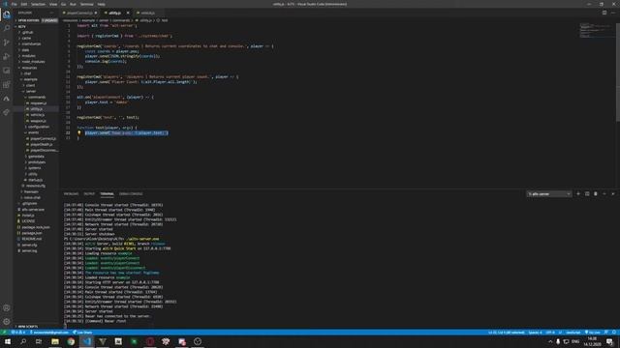Open the Accounts menu in the activity bar

click(x=7, y=307)
